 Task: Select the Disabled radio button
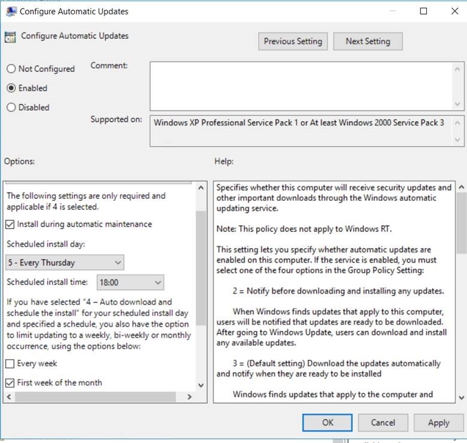coord(11,108)
